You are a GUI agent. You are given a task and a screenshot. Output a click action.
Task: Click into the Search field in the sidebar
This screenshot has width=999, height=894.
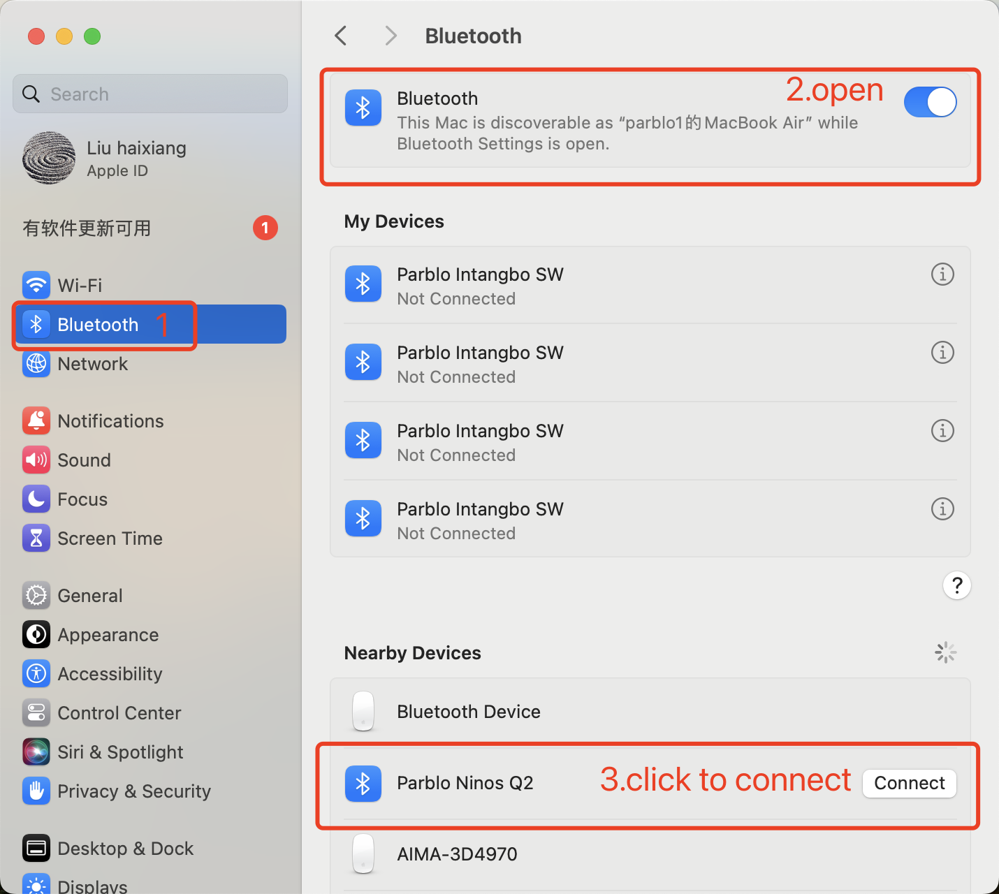[x=150, y=94]
